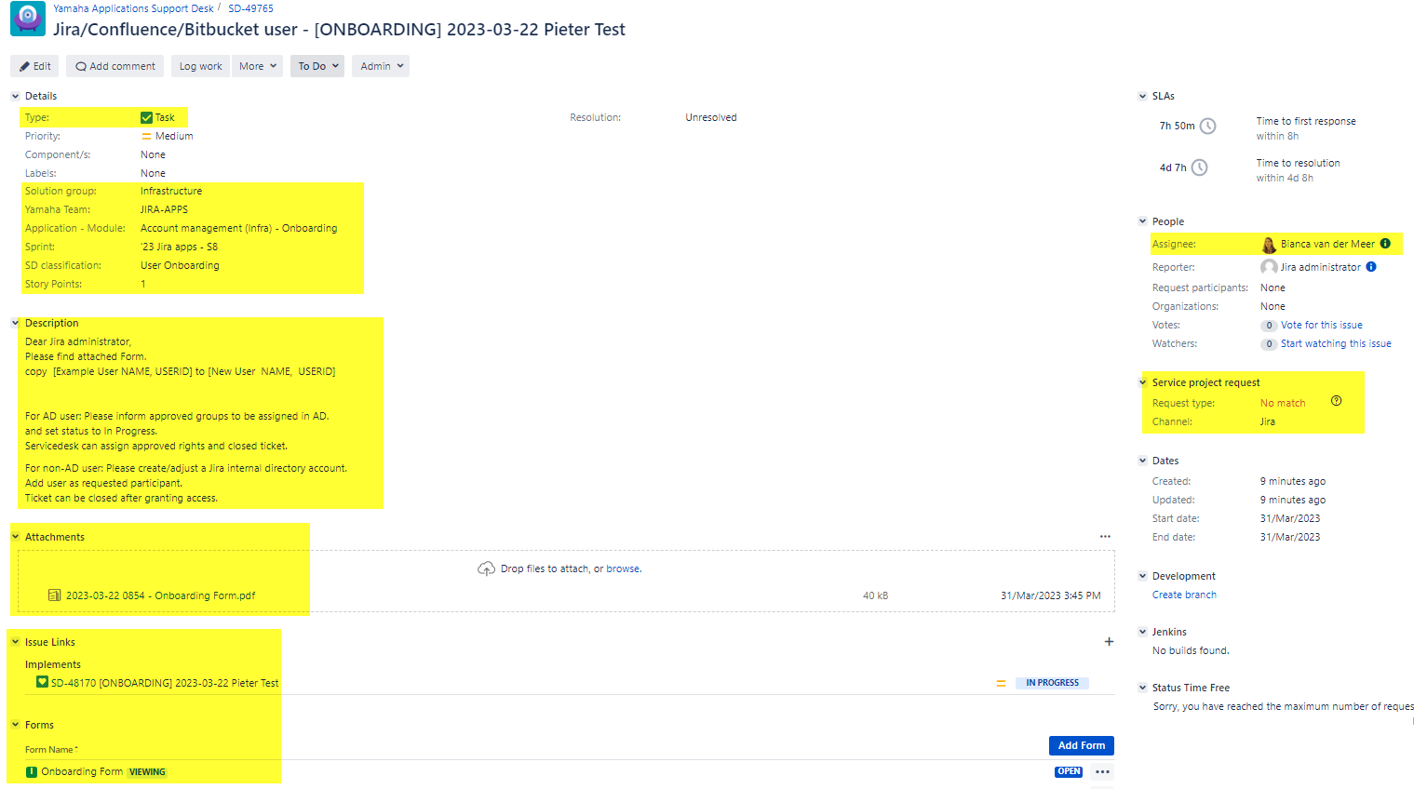
Task: Open Onboarding Form ellipsis menu
Action: click(x=1102, y=771)
